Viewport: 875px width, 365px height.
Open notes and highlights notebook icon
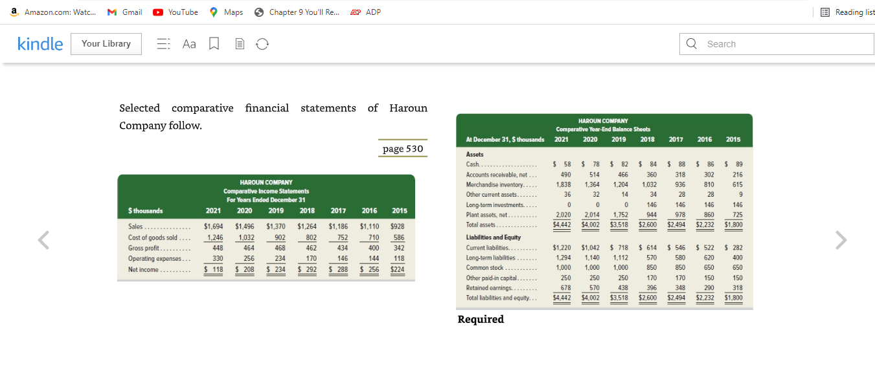(239, 44)
